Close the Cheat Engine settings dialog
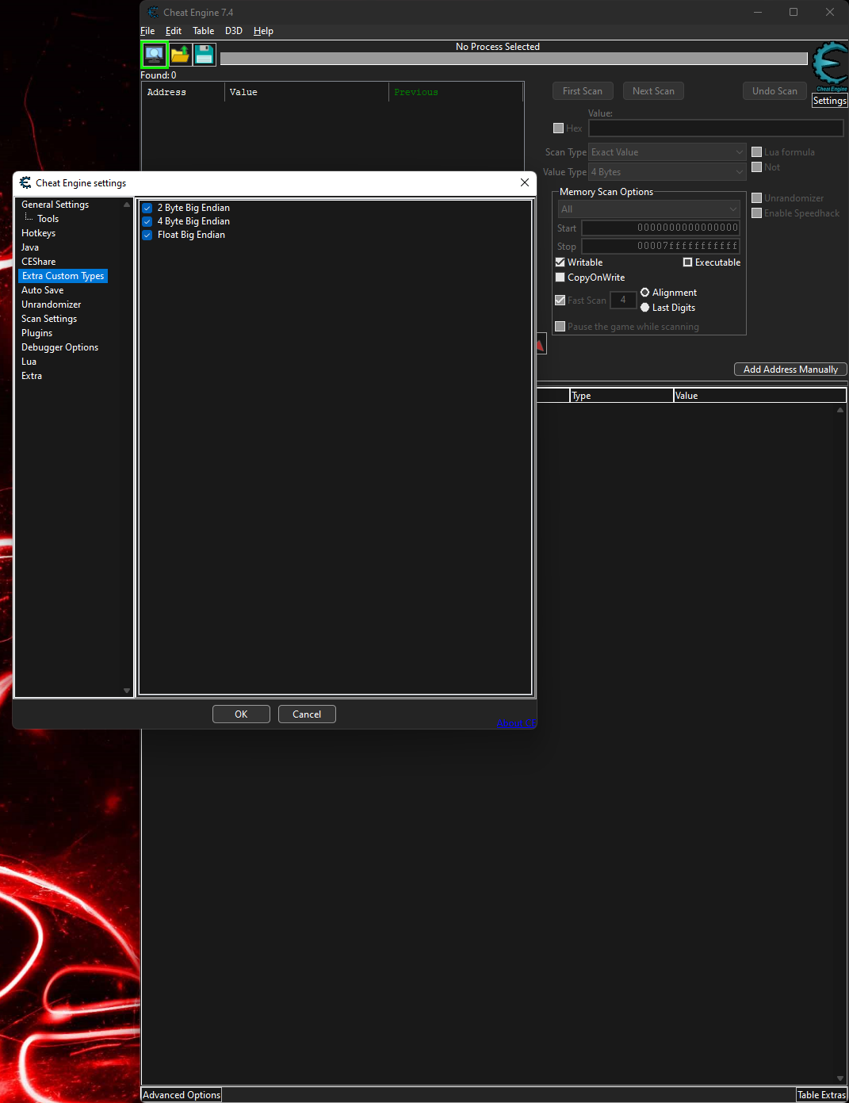The height and width of the screenshot is (1103, 849). pyautogui.click(x=524, y=182)
